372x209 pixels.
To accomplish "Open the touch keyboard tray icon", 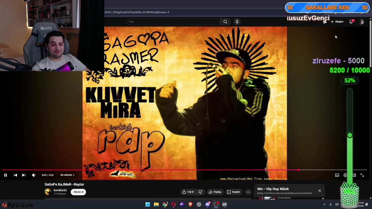I will pyautogui.click(x=337, y=204).
